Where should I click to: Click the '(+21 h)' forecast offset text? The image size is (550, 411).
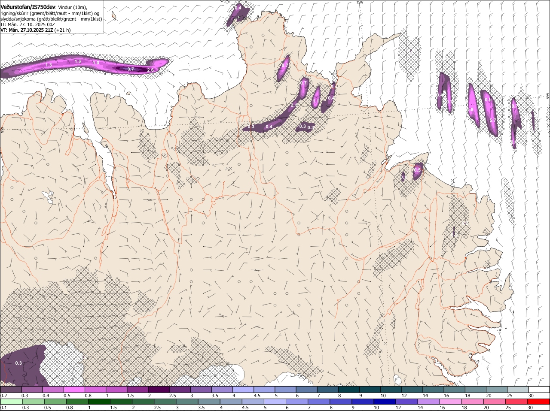point(63,30)
